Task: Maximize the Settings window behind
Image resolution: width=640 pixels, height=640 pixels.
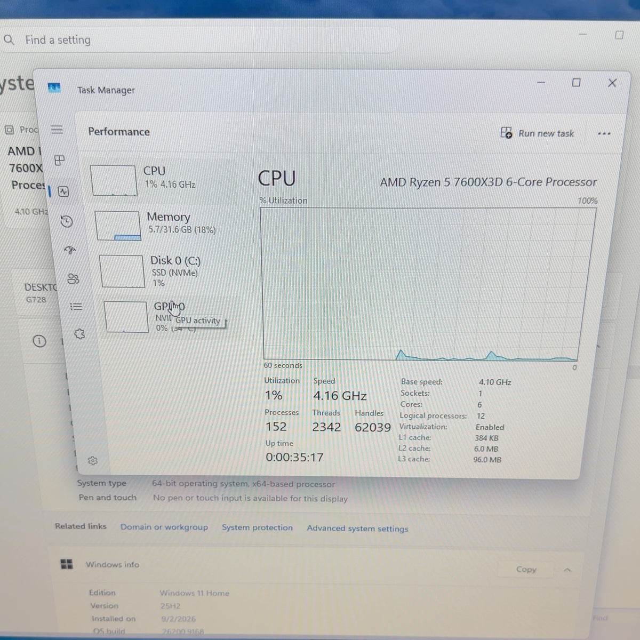Action: (619, 35)
